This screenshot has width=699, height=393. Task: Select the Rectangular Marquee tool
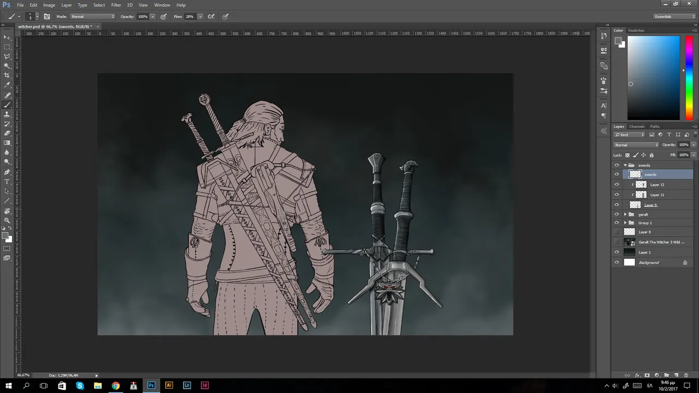coord(7,47)
